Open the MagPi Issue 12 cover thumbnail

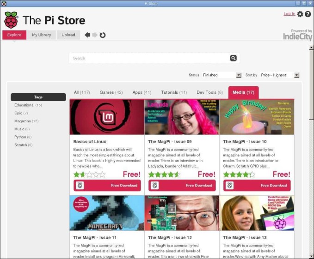[x=182, y=213]
